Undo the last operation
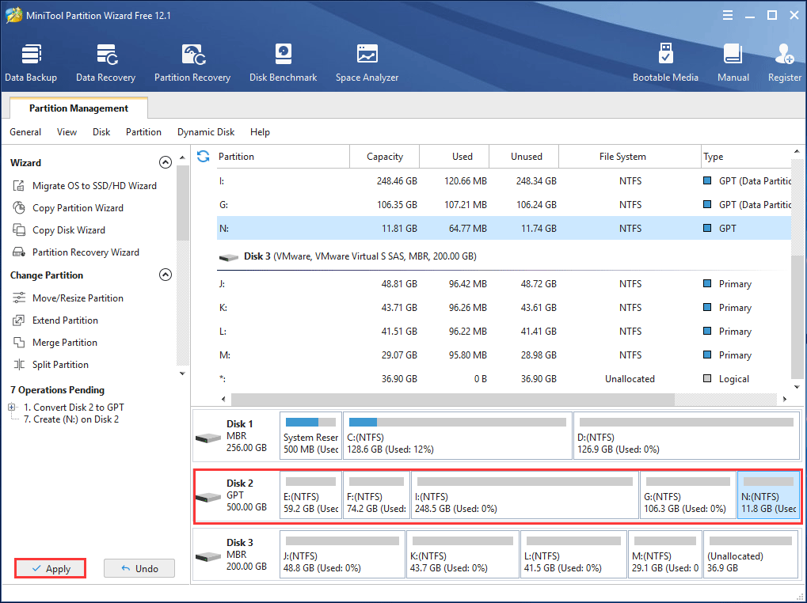This screenshot has width=807, height=603. (139, 568)
